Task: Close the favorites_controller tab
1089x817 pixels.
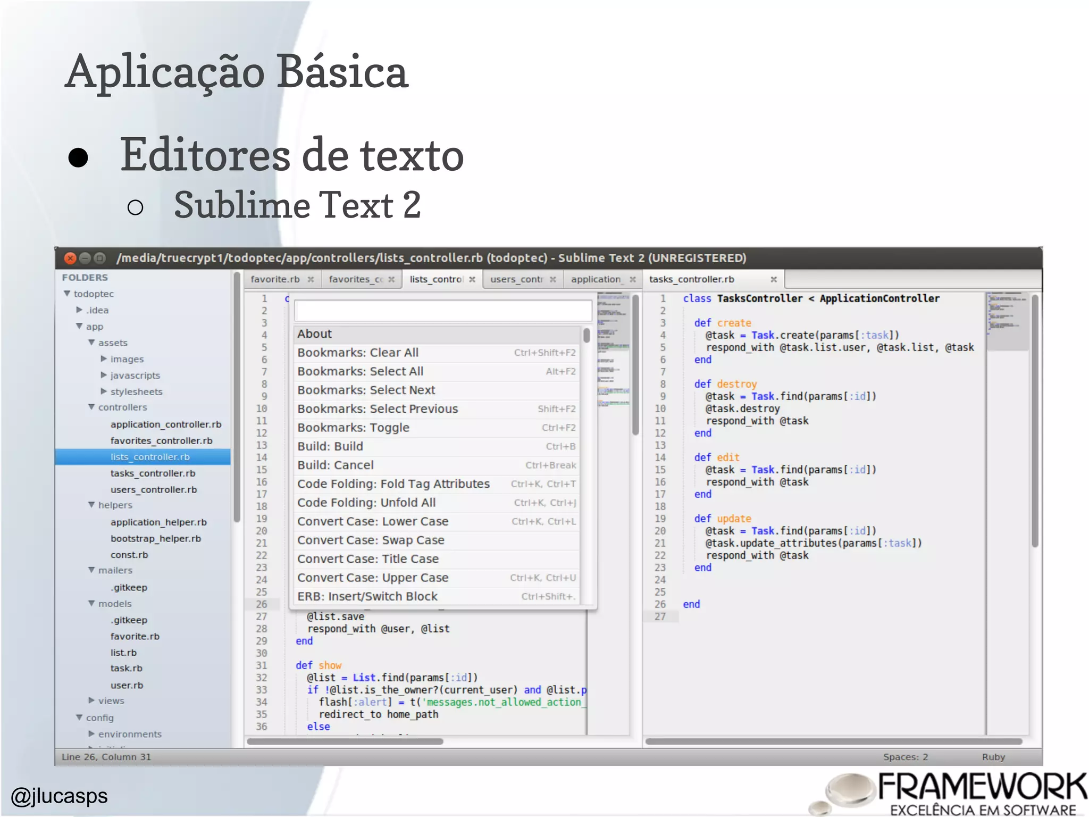Action: click(x=391, y=280)
